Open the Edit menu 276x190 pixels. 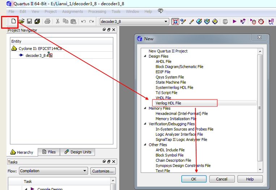(23, 12)
